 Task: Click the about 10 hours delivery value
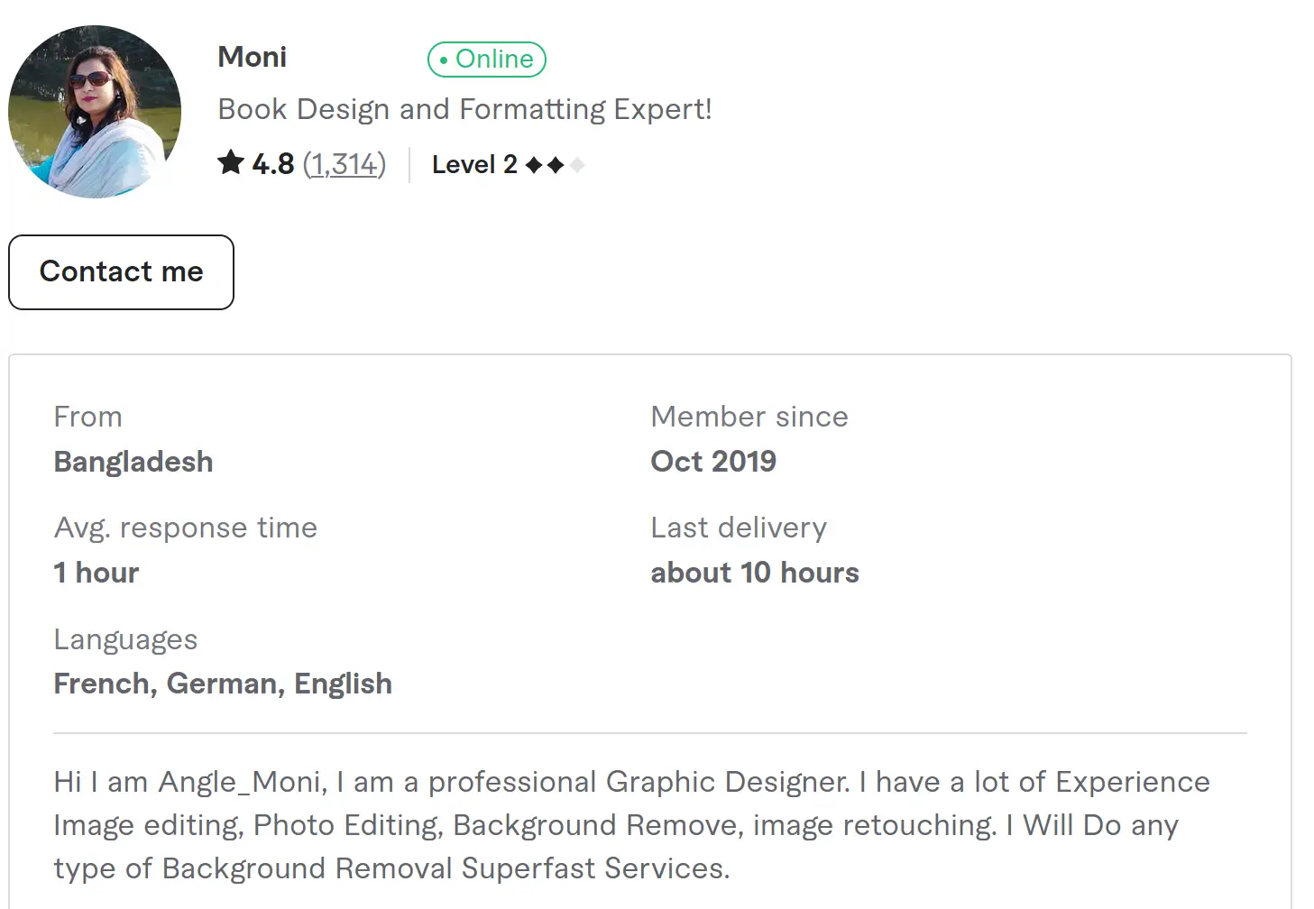tap(755, 573)
